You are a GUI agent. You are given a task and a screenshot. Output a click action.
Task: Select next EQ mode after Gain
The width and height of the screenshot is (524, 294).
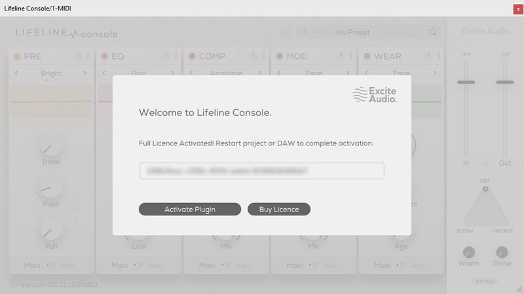tap(172, 73)
